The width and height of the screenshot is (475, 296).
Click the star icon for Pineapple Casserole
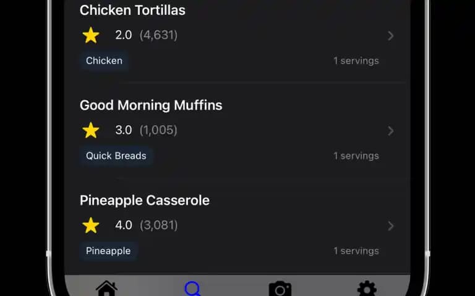tap(91, 226)
